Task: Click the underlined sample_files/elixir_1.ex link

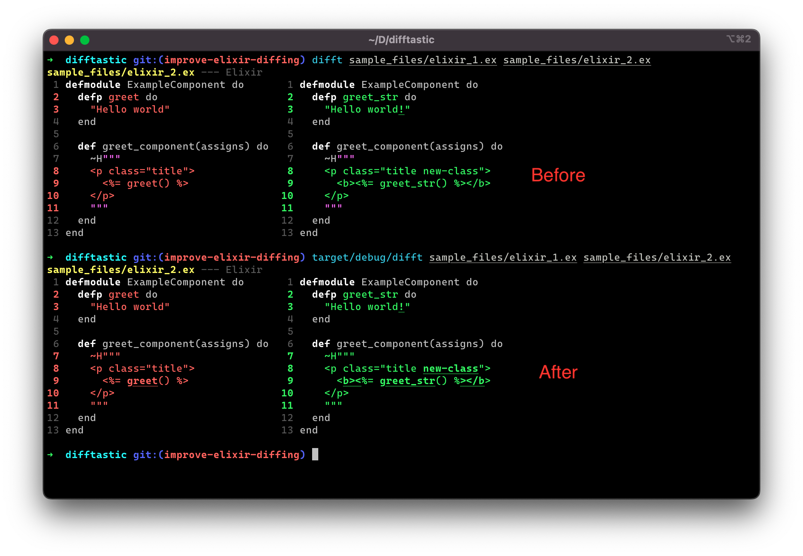Action: 422,60
